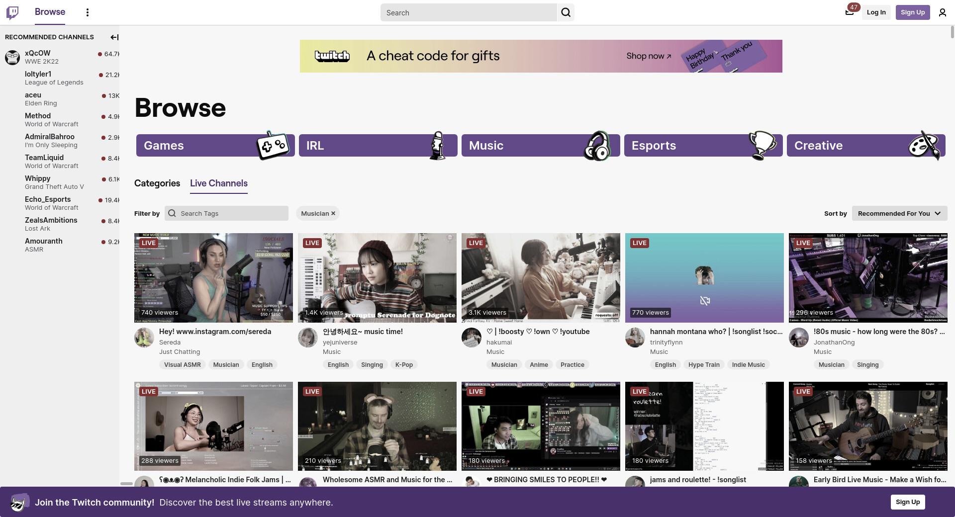Click Sign Up in the bottom banner
Viewport: 955px width, 517px height.
click(908, 502)
